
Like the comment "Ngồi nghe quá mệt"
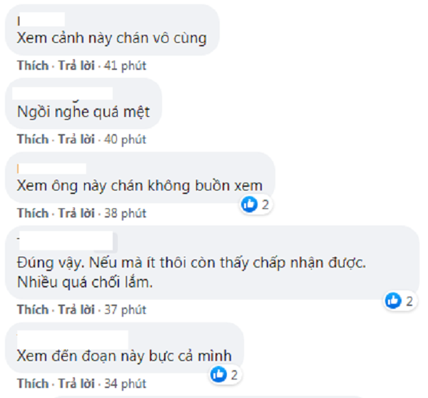pyautogui.click(x=33, y=138)
